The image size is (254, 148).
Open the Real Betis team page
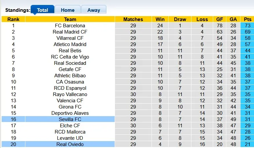[x=70, y=51]
